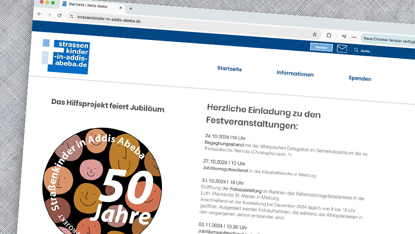
Task: Click the browser forward arrow
Action: pos(49,15)
